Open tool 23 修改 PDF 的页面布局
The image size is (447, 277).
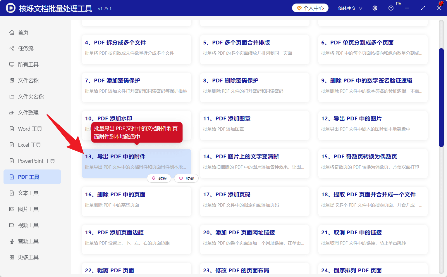pyautogui.click(x=255, y=269)
